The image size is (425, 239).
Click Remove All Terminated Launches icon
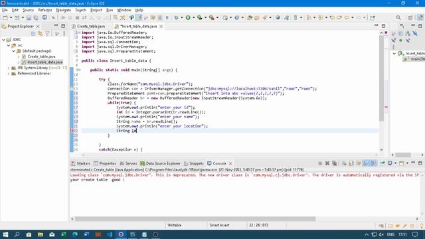335,163
